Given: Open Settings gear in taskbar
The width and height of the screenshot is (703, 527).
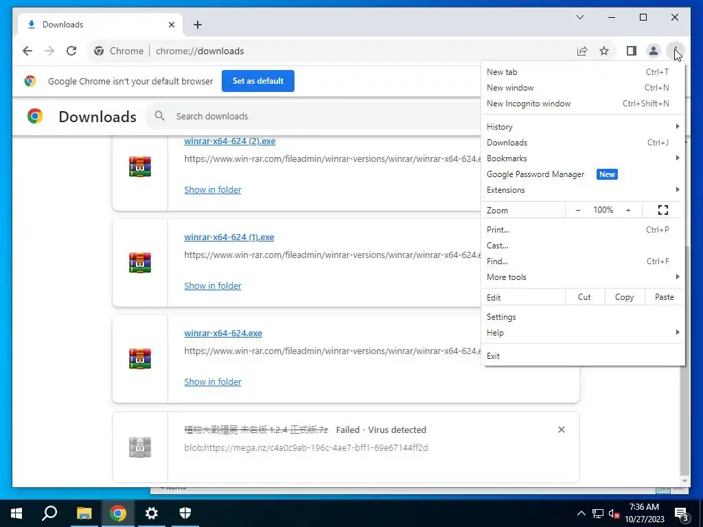Looking at the screenshot, I should point(152,513).
